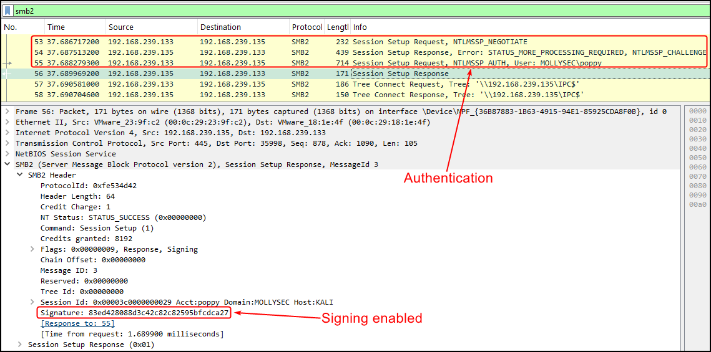The height and width of the screenshot is (352, 711).
Task: Expand the Internet Protocol Version 4 node
Action: point(7,133)
